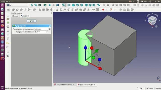This screenshot has width=161, height=90.
Task: Click the Fit All view icon
Action: tap(32, 5)
